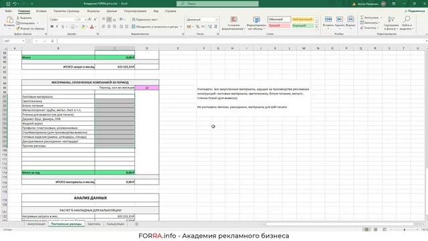The image size is (428, 241).
Task: Open the Calibri font name dropdown
Action: (x=76, y=19)
